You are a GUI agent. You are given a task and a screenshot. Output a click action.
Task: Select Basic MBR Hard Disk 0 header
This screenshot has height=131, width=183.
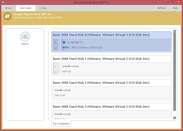click(x=101, y=35)
